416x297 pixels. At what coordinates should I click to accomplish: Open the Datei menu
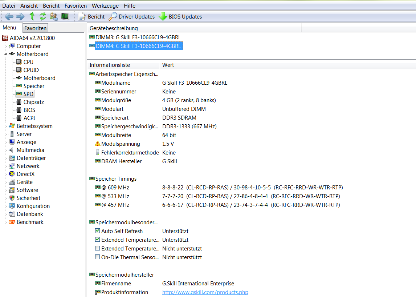coord(9,5)
